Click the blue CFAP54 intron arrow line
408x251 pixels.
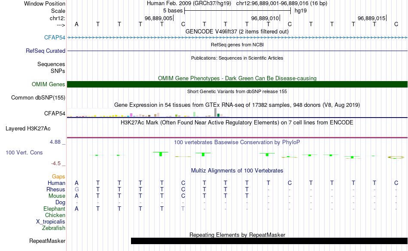(237, 38)
